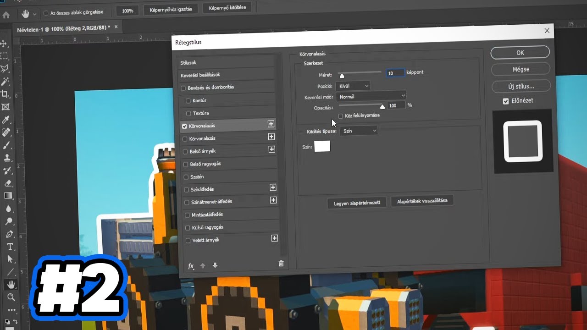Click the Új stílus... button

click(521, 86)
